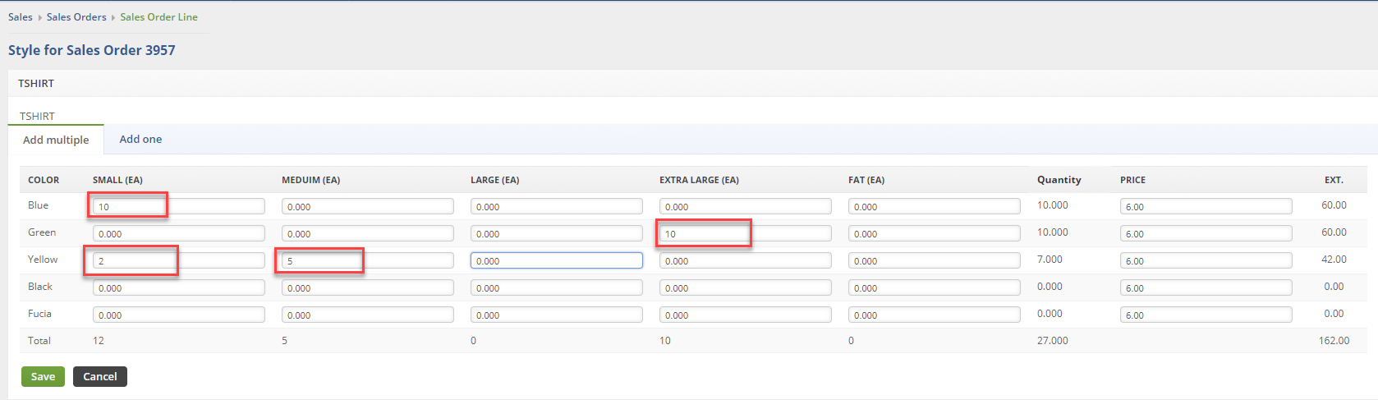Switch to the Add one tab
The height and width of the screenshot is (400, 1378).
pyautogui.click(x=140, y=140)
